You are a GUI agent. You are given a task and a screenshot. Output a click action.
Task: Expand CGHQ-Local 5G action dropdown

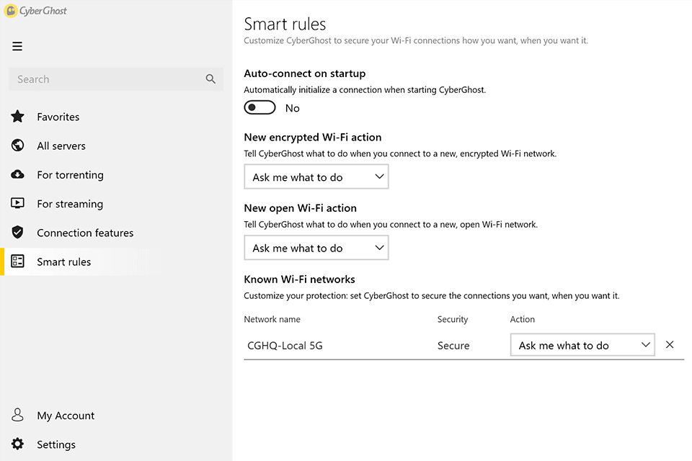pyautogui.click(x=582, y=346)
